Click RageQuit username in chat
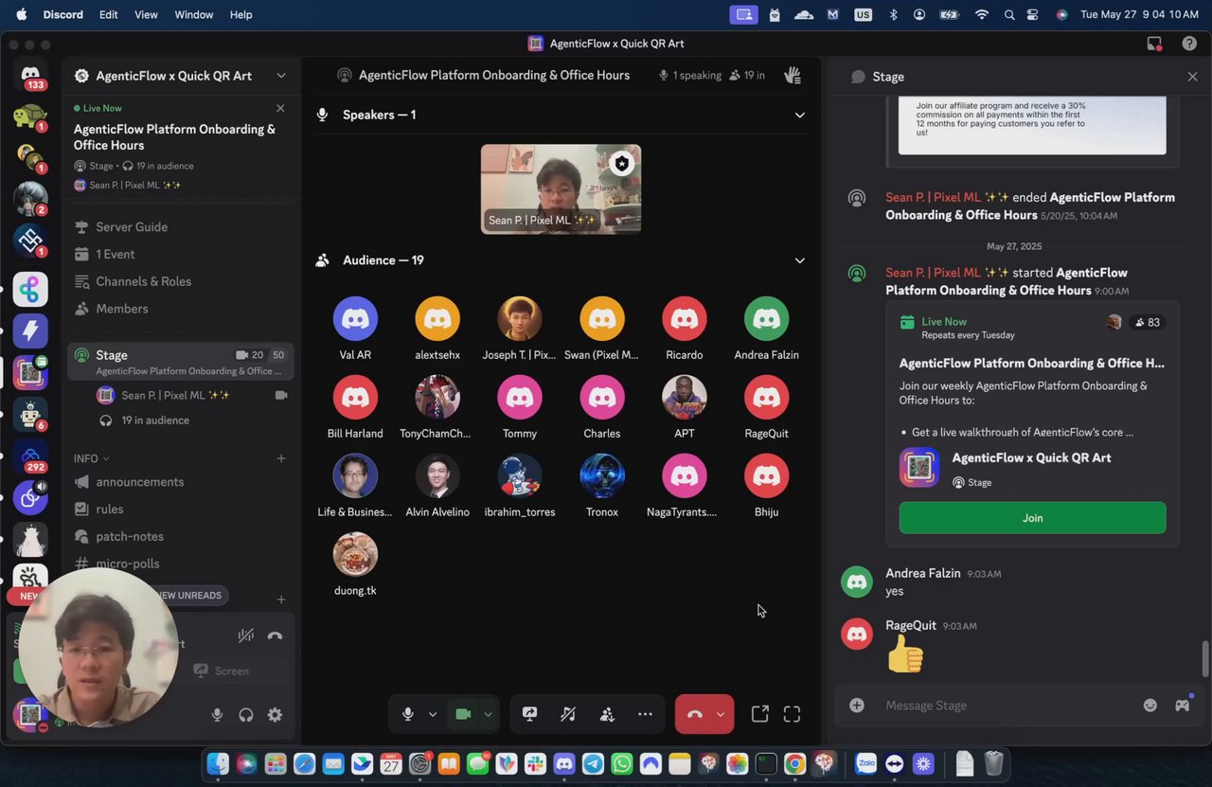The image size is (1212, 787). [x=911, y=625]
